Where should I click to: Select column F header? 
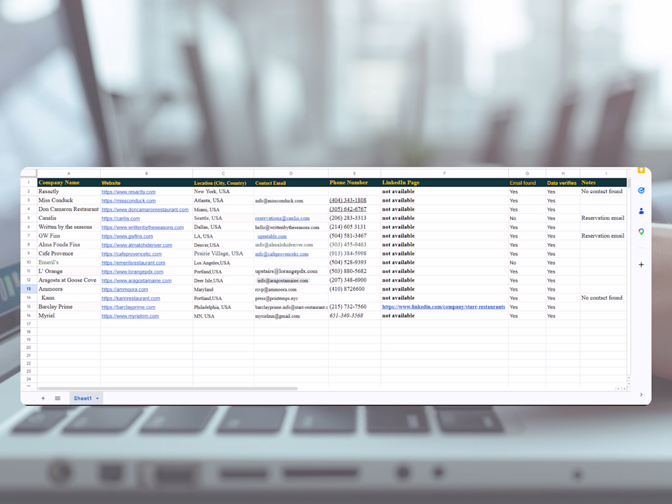(444, 173)
